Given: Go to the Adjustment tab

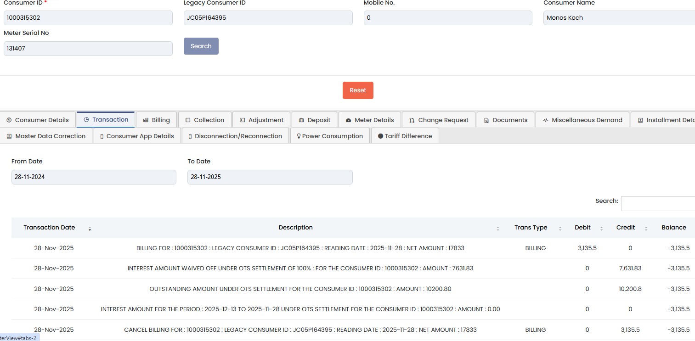Looking at the screenshot, I should tap(261, 120).
